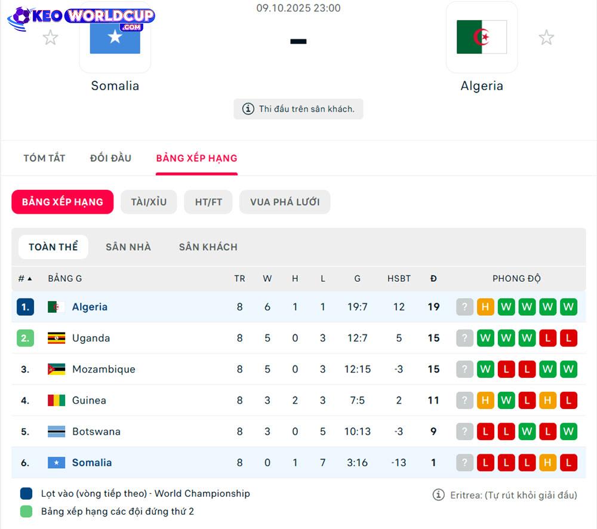The image size is (597, 529).
Task: Click info icon beside away-venue notice
Action: pyautogui.click(x=248, y=109)
